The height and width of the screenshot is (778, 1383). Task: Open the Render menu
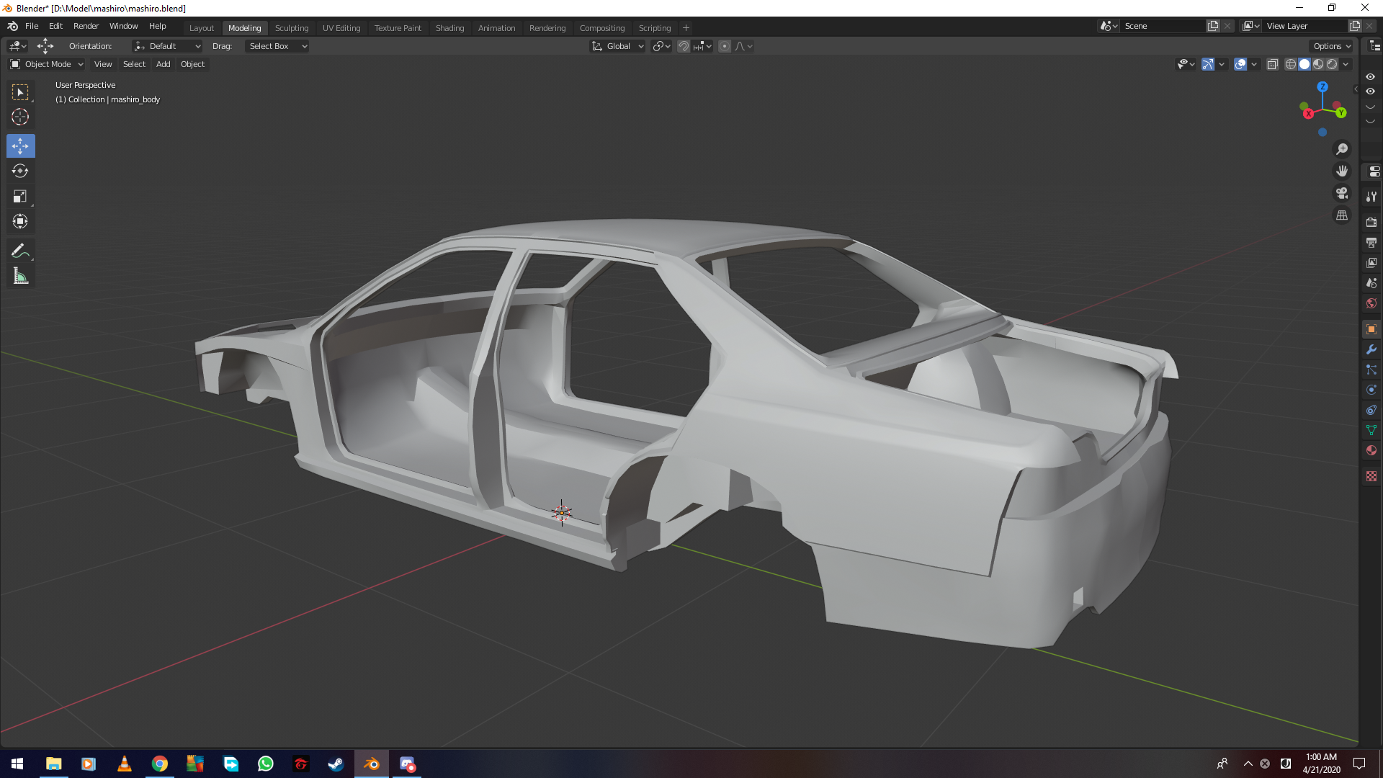[86, 26]
